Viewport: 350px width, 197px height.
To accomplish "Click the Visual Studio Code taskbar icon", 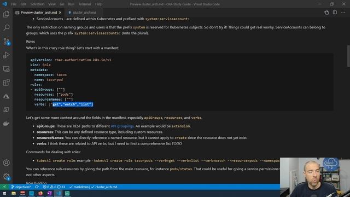I will coord(59,193).
